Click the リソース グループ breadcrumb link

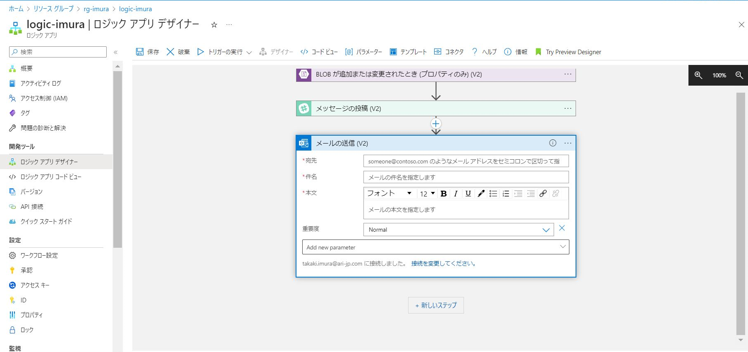(53, 9)
